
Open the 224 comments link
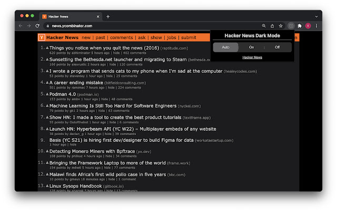click(x=130, y=88)
